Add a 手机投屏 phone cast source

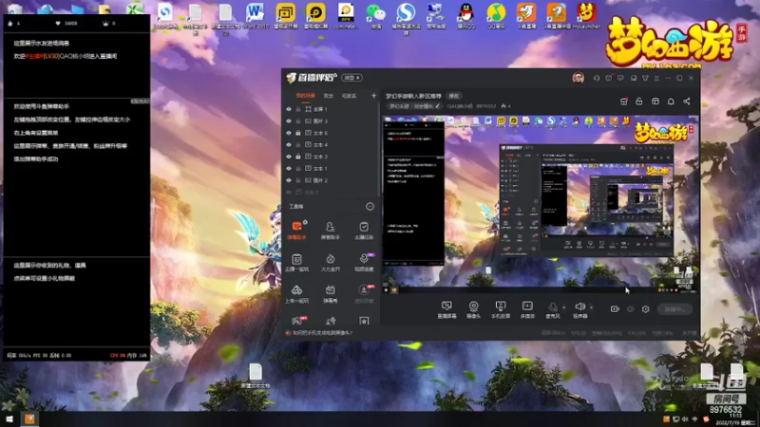tap(501, 309)
